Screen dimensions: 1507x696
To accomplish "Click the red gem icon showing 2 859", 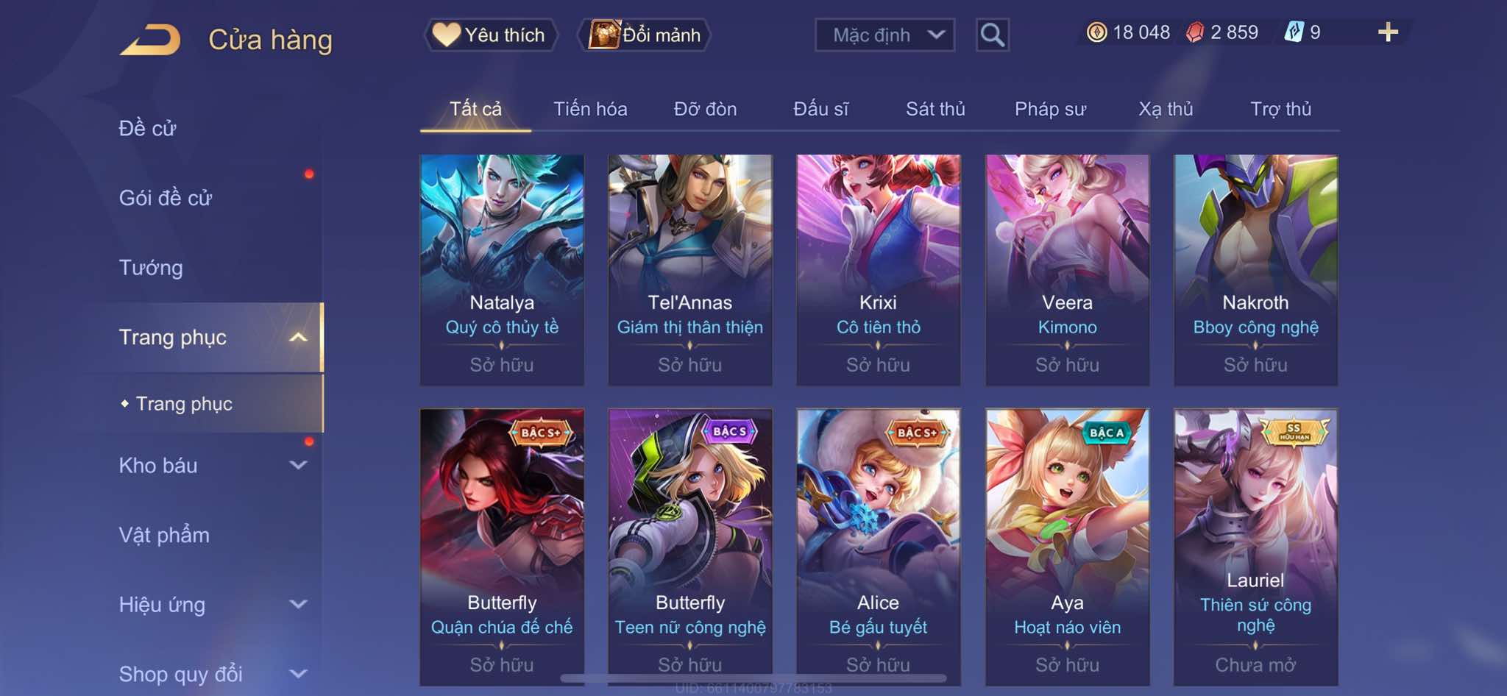I will 1195,32.
